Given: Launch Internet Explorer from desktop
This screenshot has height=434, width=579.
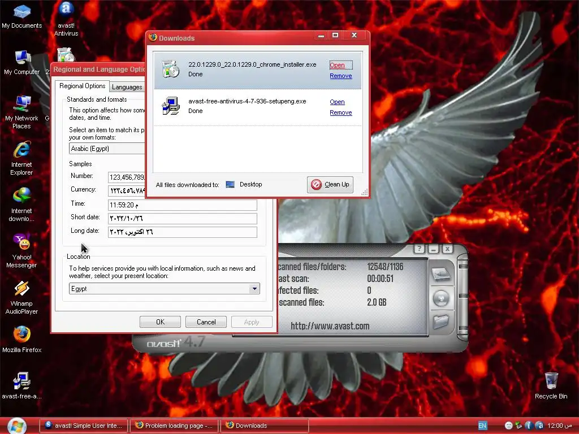Looking at the screenshot, I should [22, 159].
